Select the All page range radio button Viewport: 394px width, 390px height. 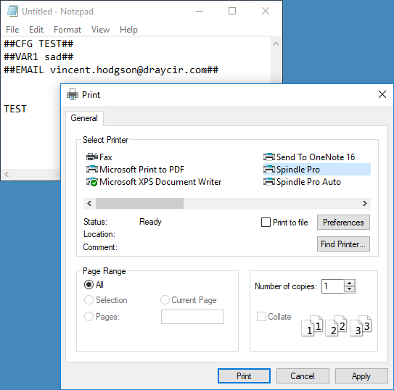89,285
